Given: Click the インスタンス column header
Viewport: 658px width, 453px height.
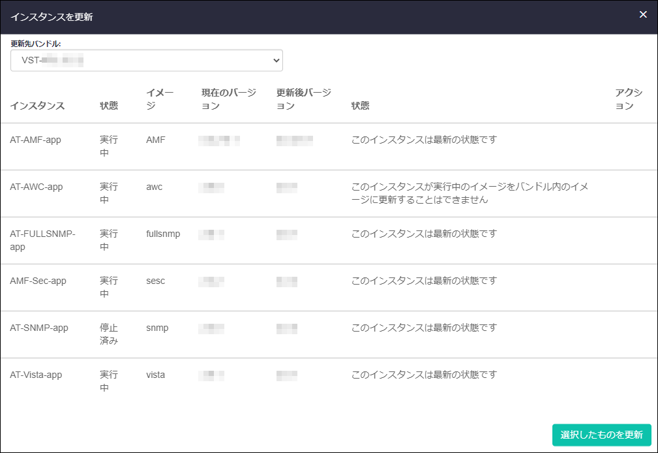Looking at the screenshot, I should pyautogui.click(x=37, y=106).
